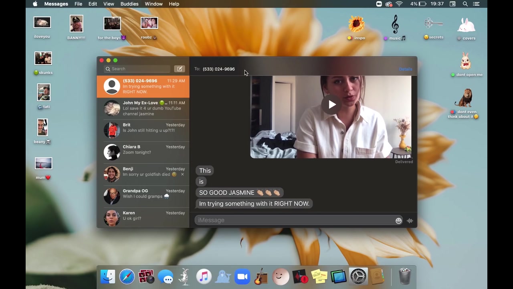Click the battery status indicator
The width and height of the screenshot is (513, 289).
pyautogui.click(x=418, y=4)
